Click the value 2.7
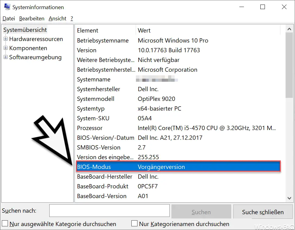The height and width of the screenshot is (230, 295). pyautogui.click(x=142, y=147)
